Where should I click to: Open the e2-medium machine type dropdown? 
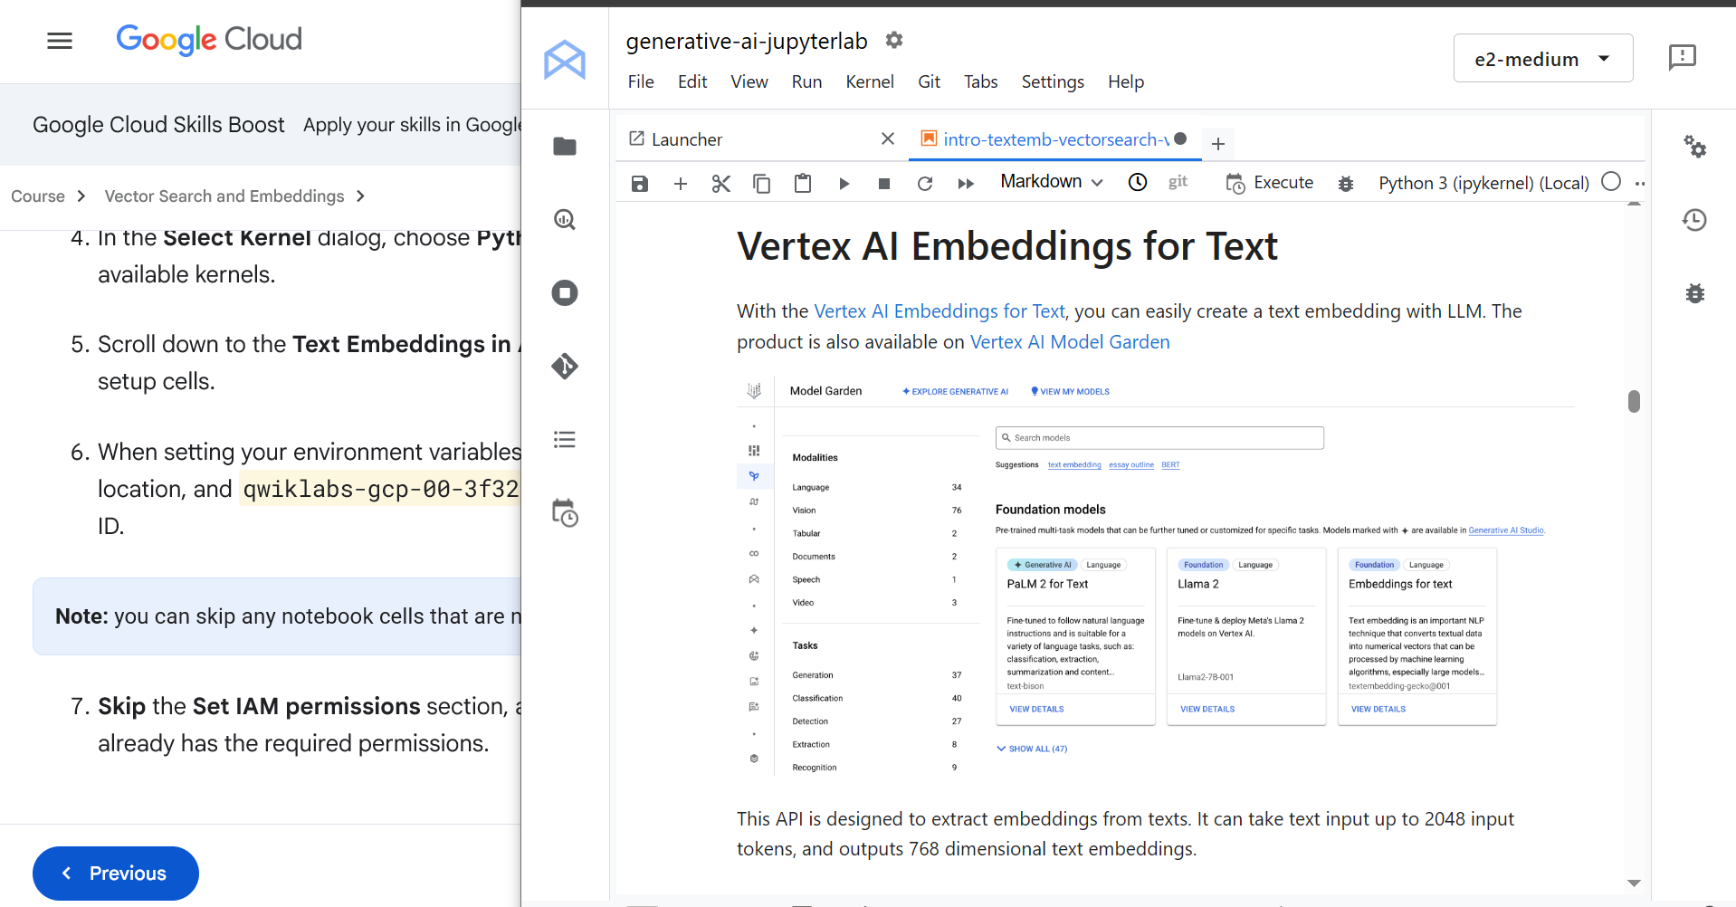[x=1543, y=58]
